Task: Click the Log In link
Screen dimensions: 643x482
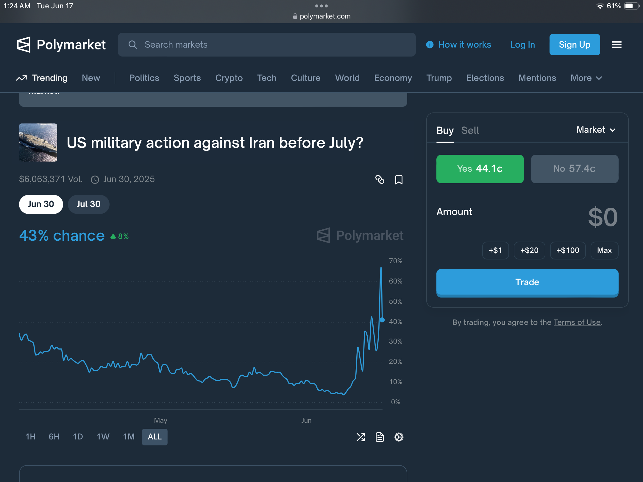Action: [x=523, y=45]
